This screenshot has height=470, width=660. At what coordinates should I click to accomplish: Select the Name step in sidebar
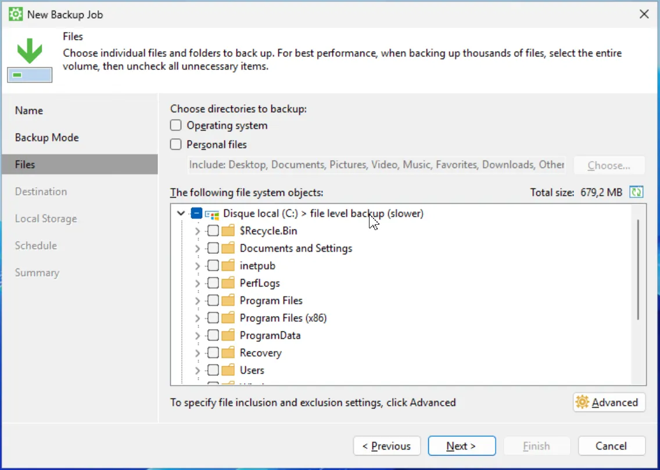(29, 110)
